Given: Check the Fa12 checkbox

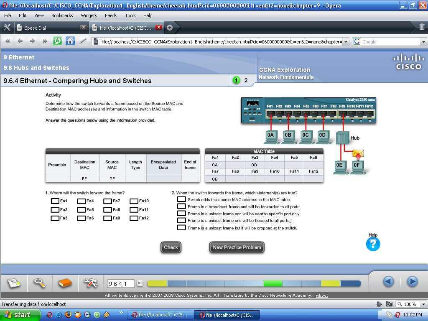Looking at the screenshot, I should coord(134,218).
